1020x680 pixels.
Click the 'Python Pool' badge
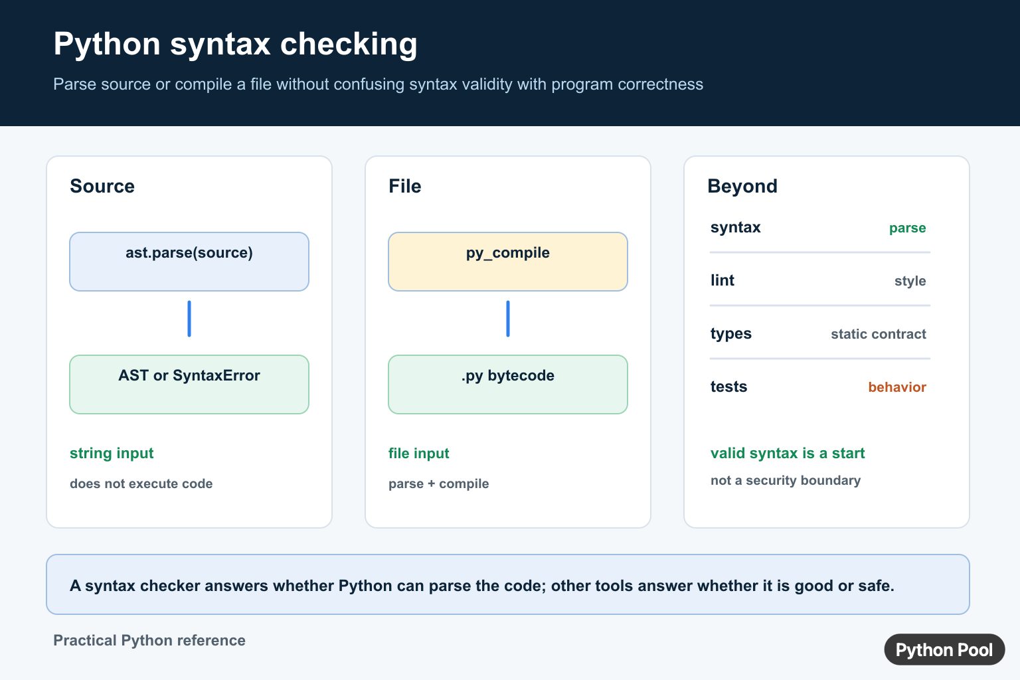944,649
